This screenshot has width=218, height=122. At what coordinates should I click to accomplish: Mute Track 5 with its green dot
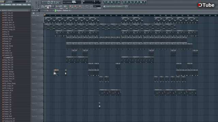click(43, 48)
